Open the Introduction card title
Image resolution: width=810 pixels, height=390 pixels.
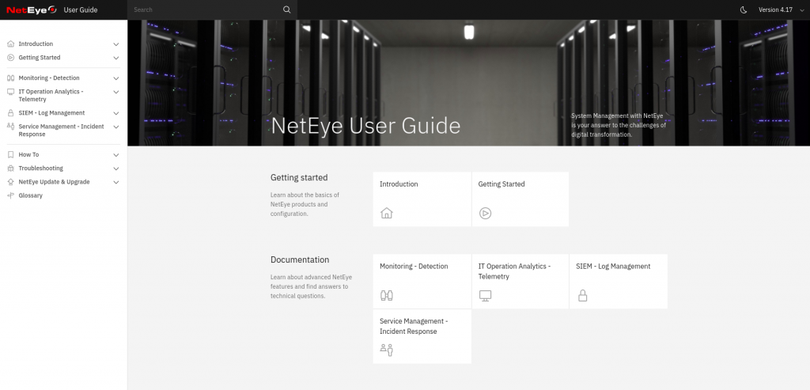(x=399, y=184)
